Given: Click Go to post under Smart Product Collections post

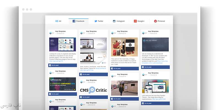Looking at the screenshot, I should (63, 65).
